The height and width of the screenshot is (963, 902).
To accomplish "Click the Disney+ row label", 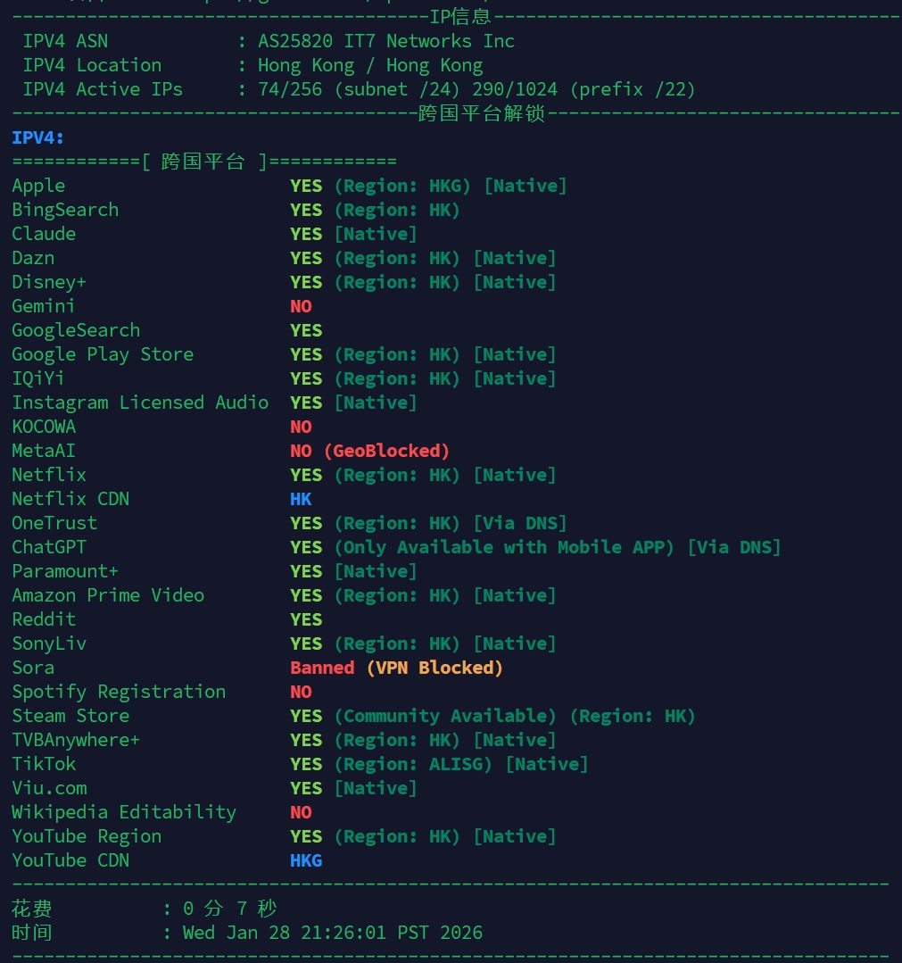I will 49,282.
